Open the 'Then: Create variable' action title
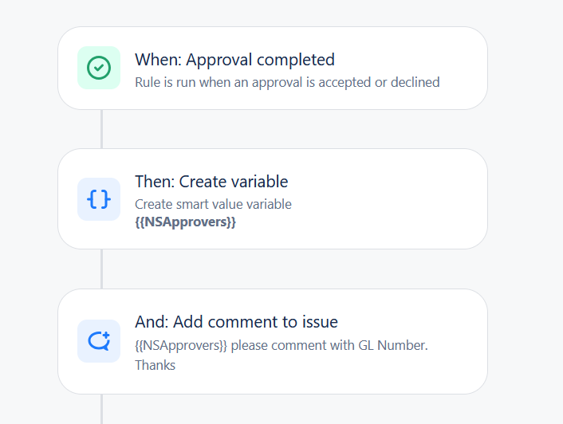This screenshot has width=563, height=424. pos(211,182)
